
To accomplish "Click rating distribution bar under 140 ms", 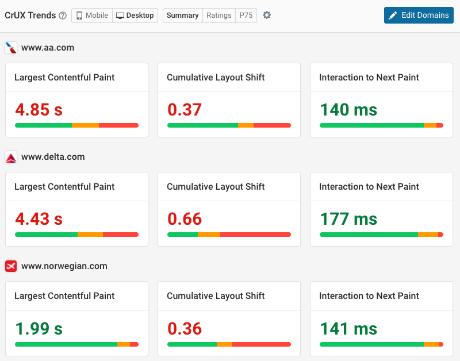I will pos(381,125).
